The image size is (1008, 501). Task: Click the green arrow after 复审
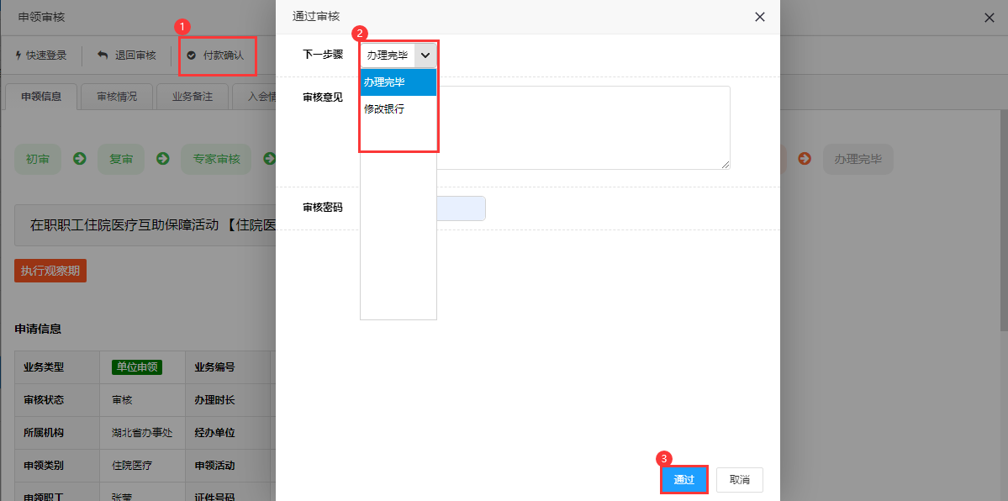pos(162,159)
